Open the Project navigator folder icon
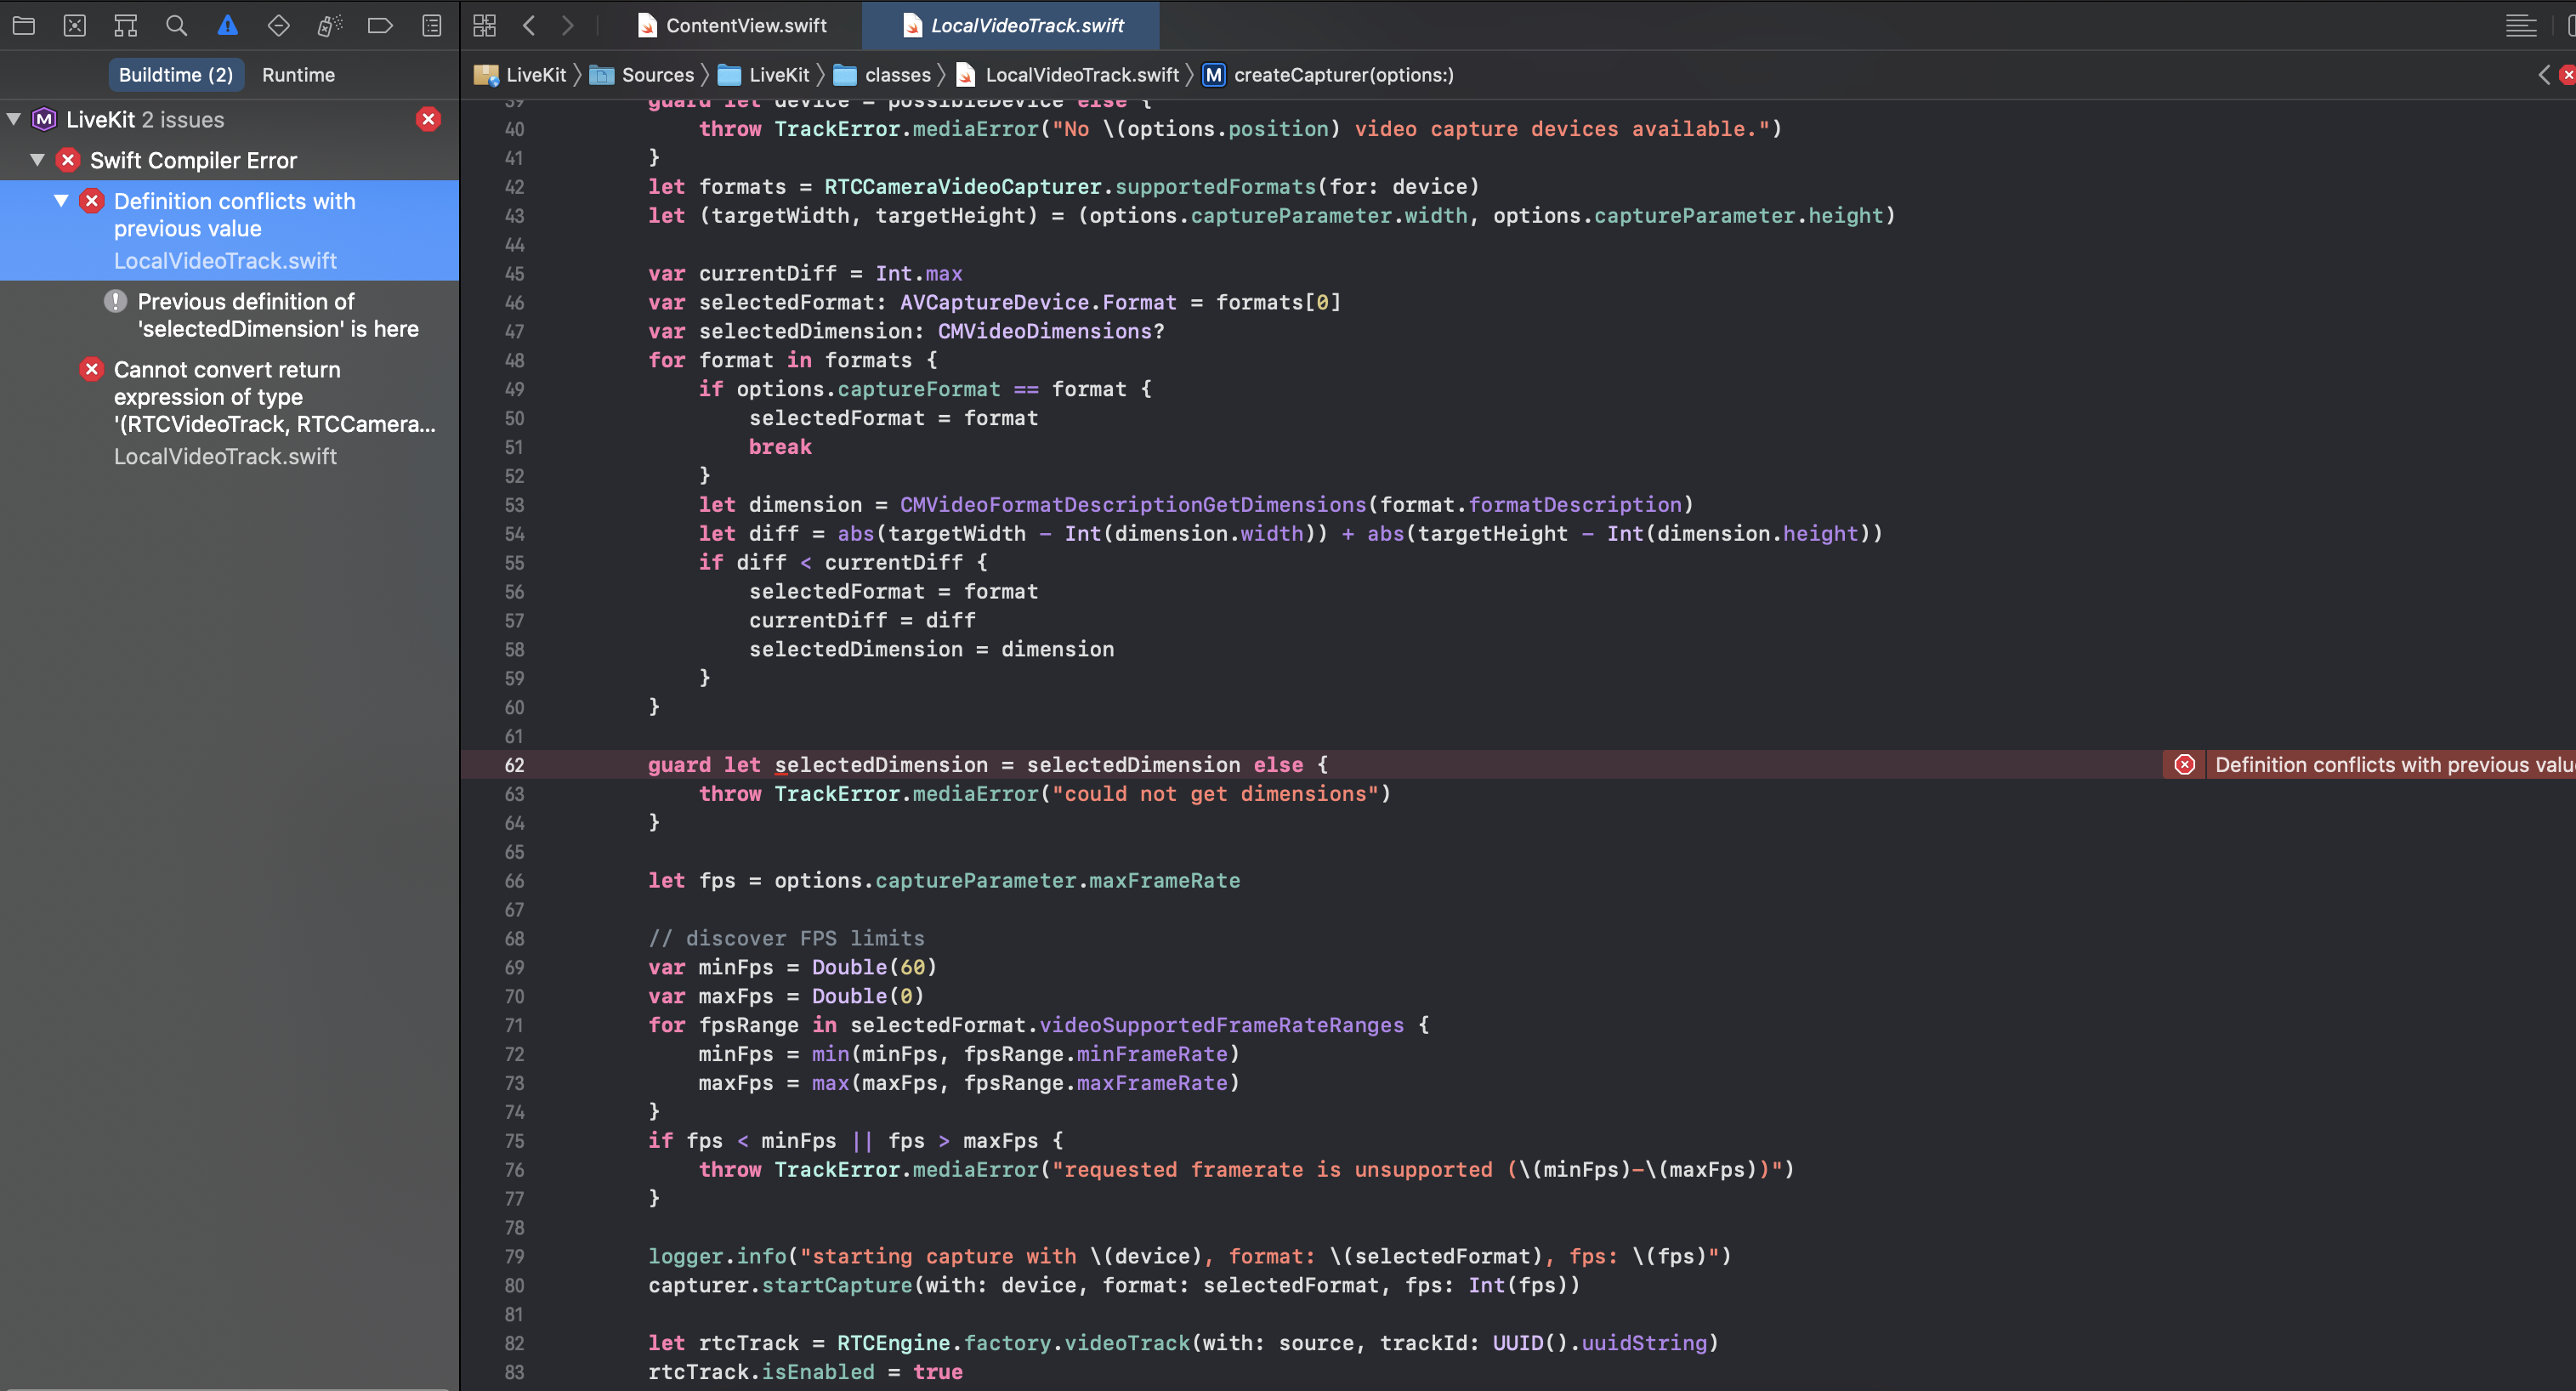This screenshot has width=2576, height=1391. tap(24, 25)
